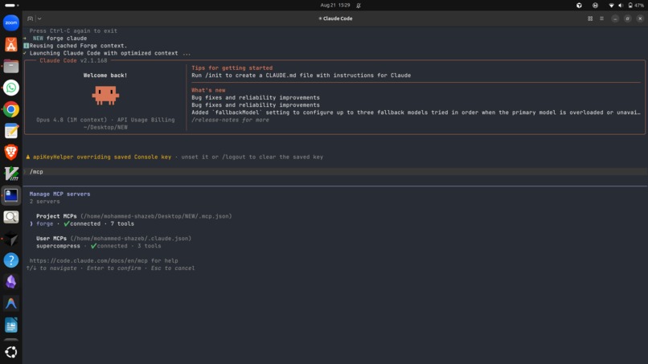Viewport: 648px width, 364px height.
Task: Maximize the Claude Code terminal window
Action: tap(627, 18)
